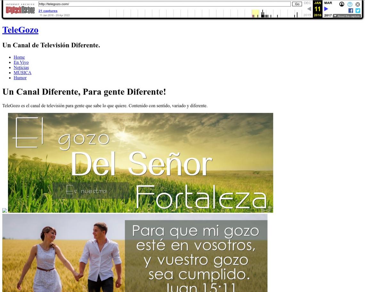365x292 pixels.
Task: Share capture on Twitter
Action: coord(358,11)
